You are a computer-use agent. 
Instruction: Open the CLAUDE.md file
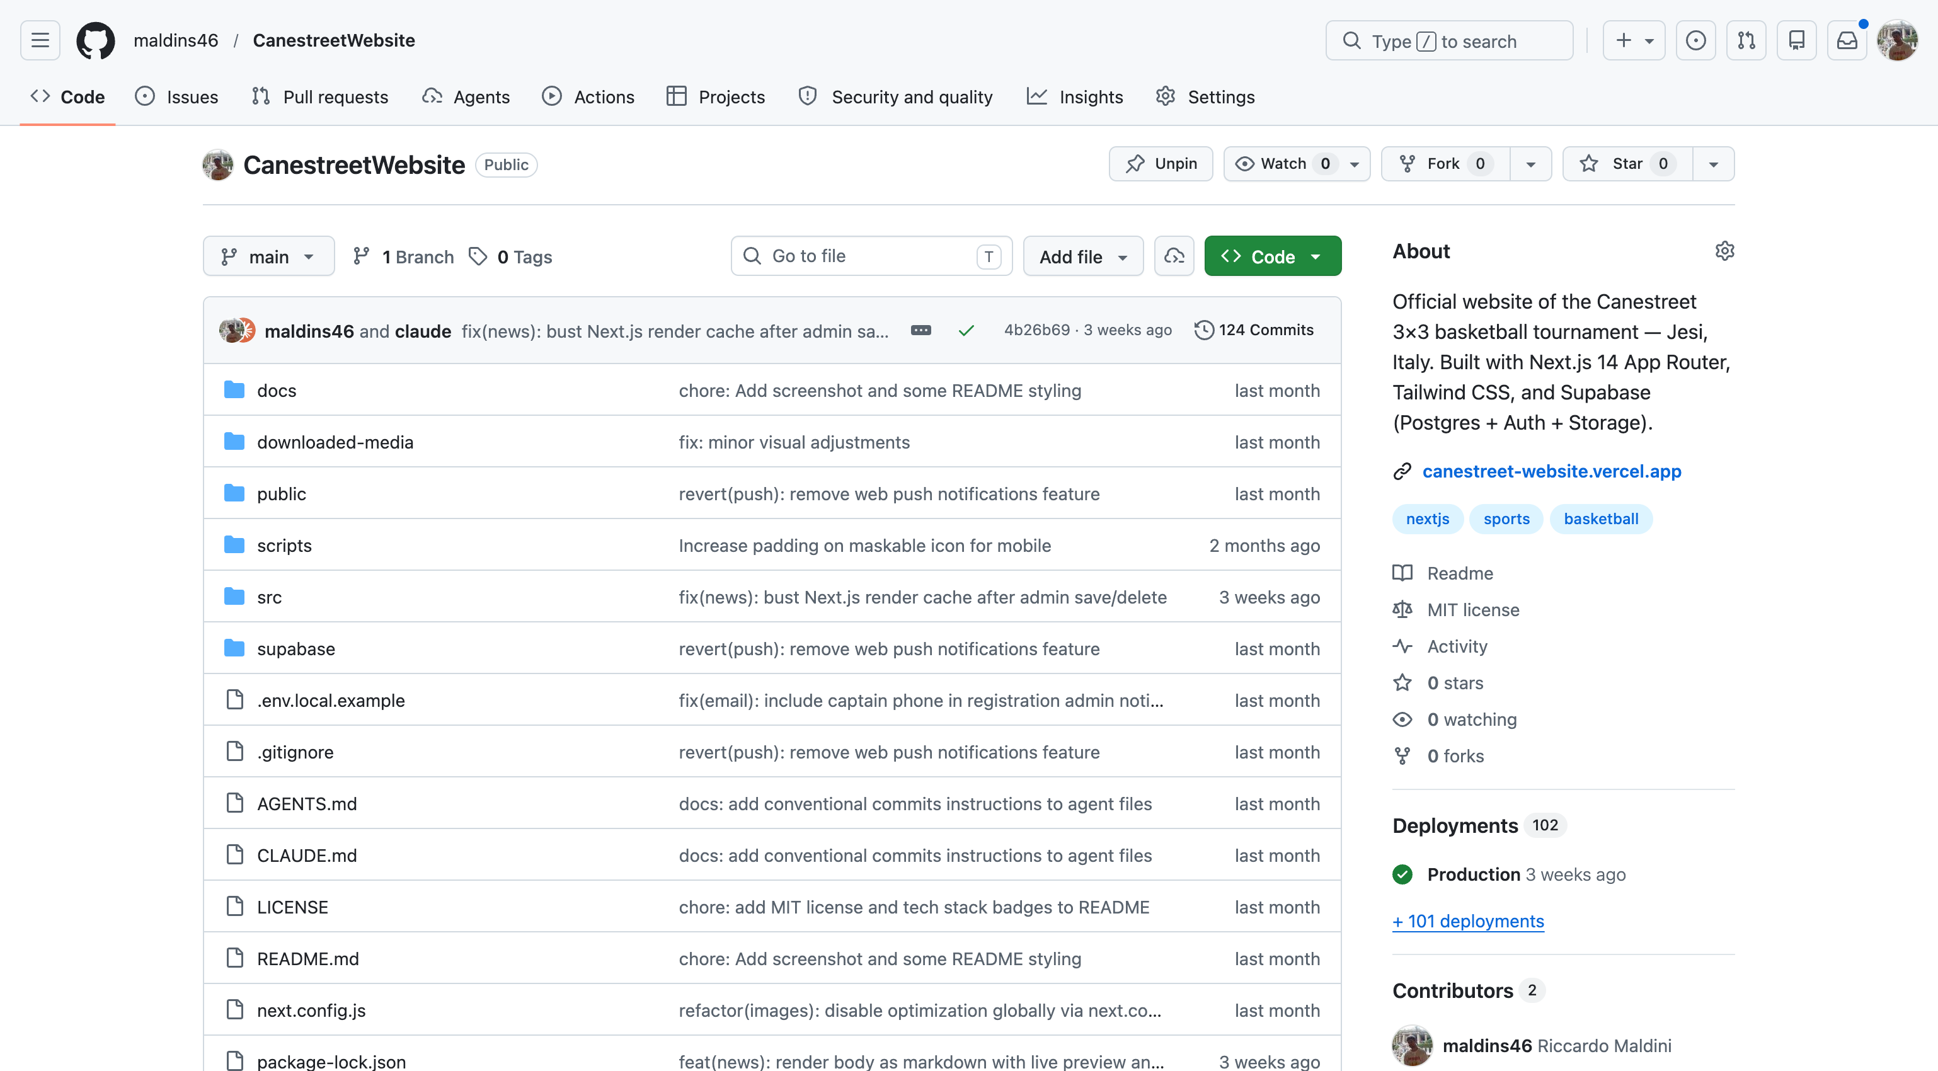(307, 855)
